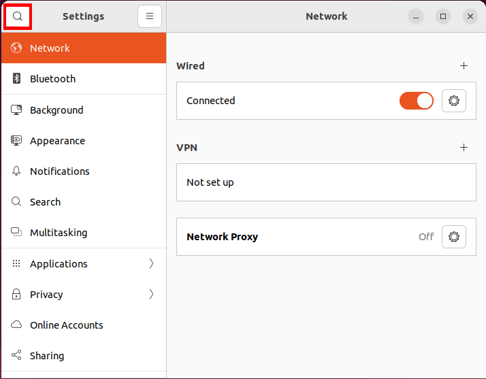Click the Privacy lock icon
Viewport: 486px width, 379px height.
tap(16, 294)
